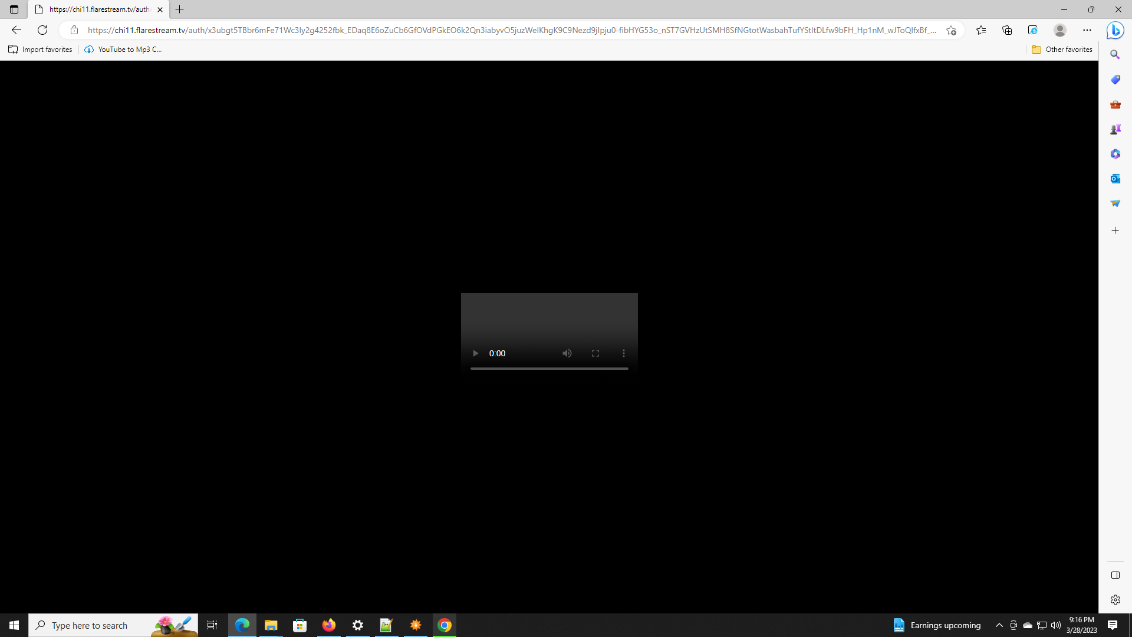This screenshot has height=637, width=1132.
Task: Open the Bing chat sidebar button
Action: click(1115, 30)
